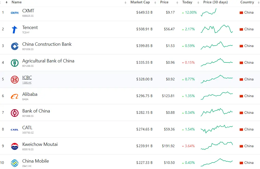Select the China flag in ICBC row
The image size is (260, 169).
tap(241, 79)
